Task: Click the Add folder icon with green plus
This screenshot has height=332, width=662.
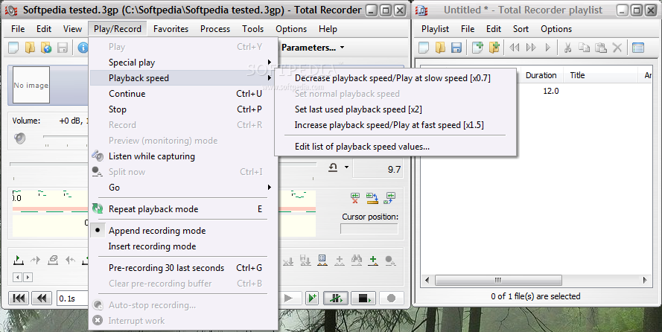Action: (494, 48)
